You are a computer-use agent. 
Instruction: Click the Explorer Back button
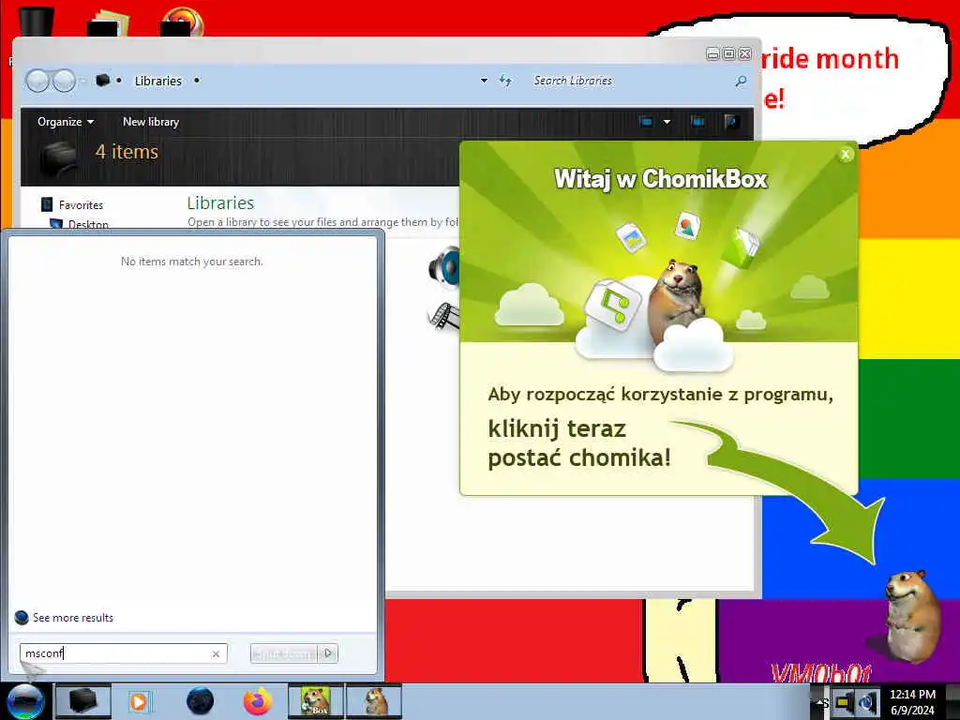37,81
